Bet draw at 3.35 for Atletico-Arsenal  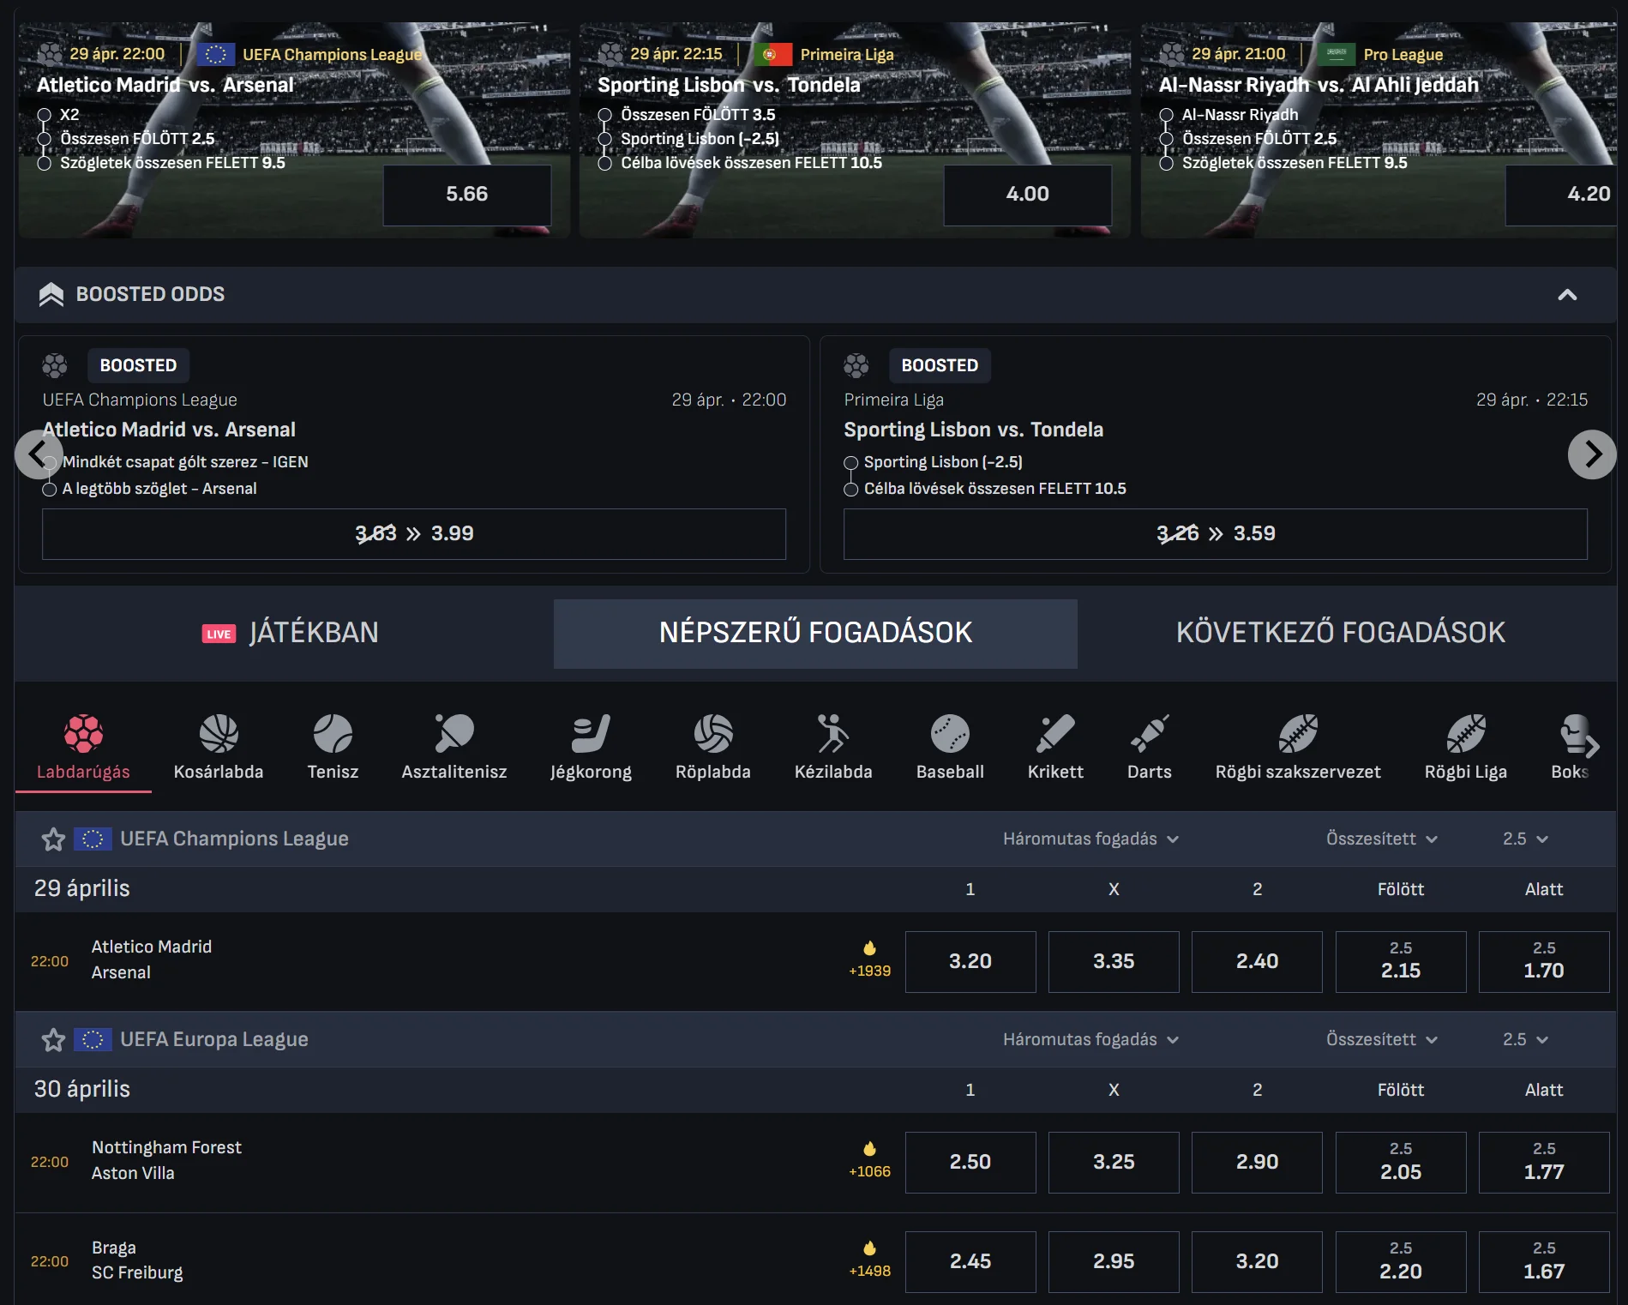pos(1114,961)
